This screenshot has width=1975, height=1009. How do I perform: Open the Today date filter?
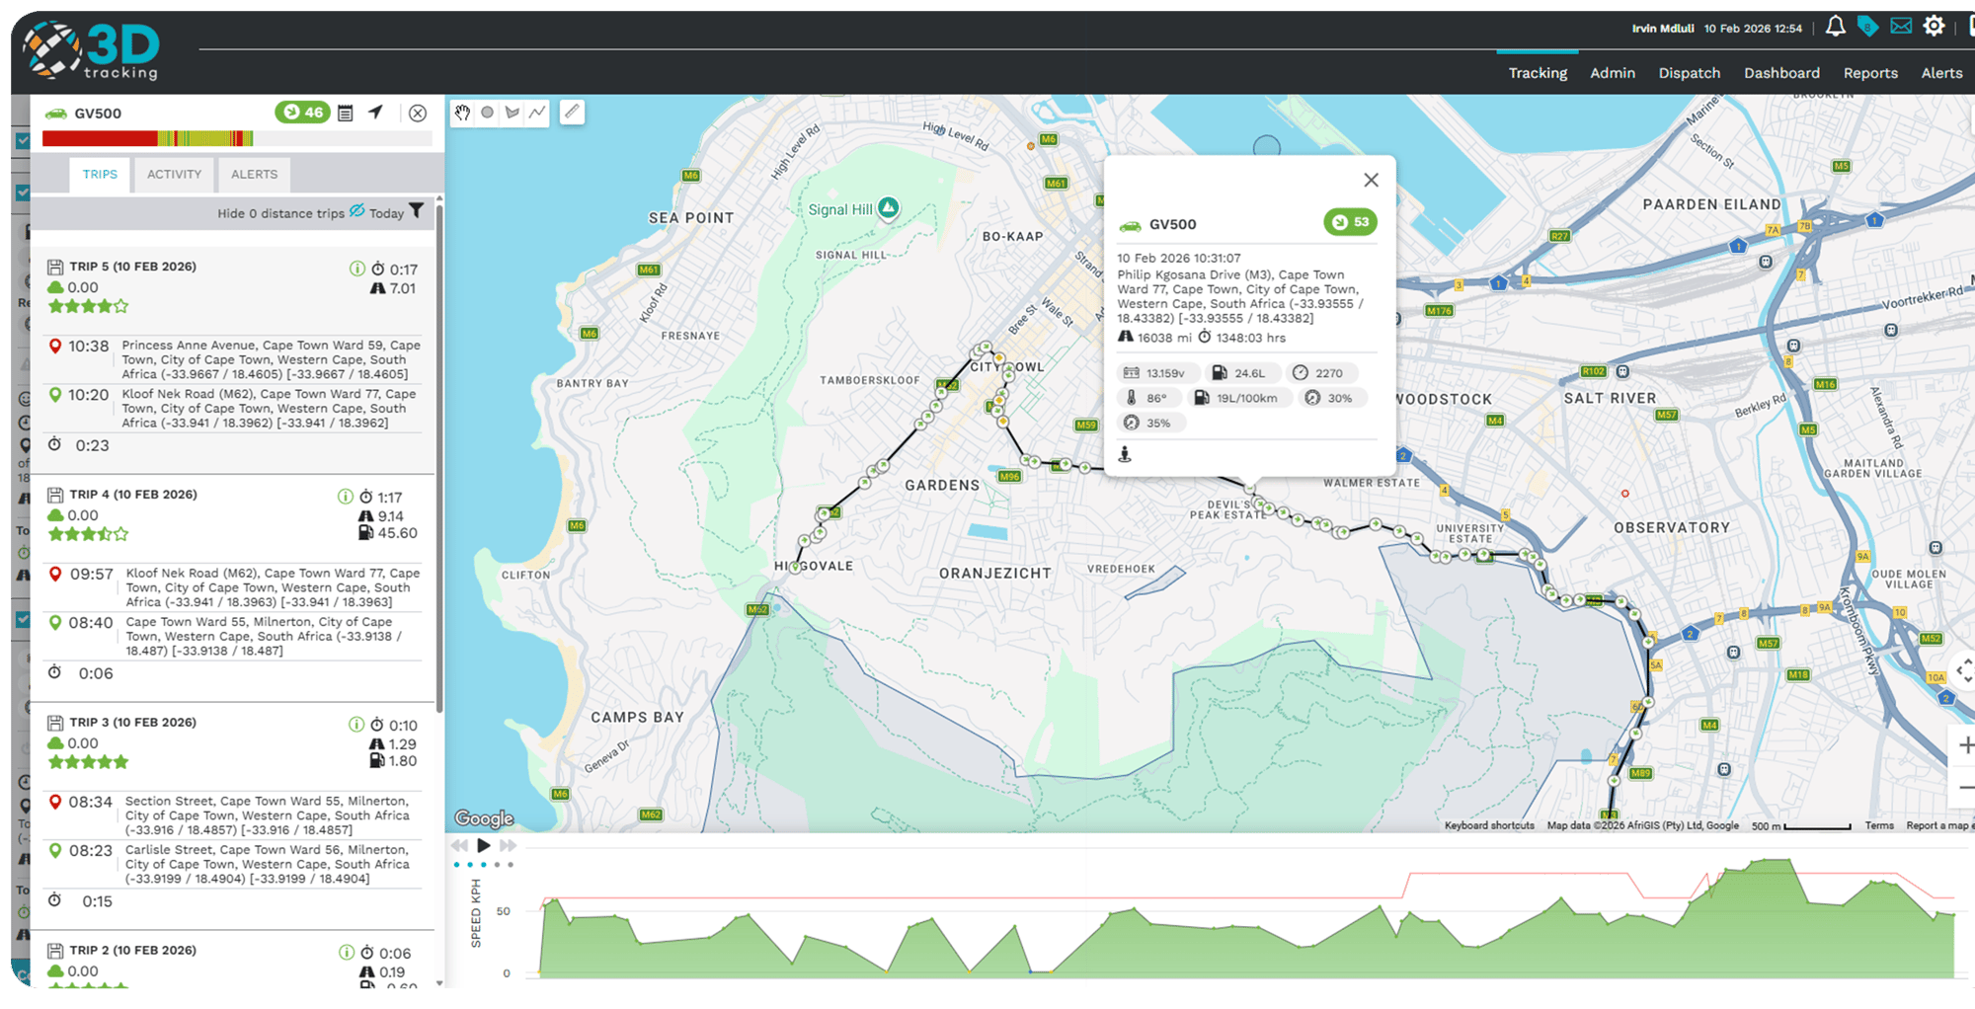click(x=396, y=212)
